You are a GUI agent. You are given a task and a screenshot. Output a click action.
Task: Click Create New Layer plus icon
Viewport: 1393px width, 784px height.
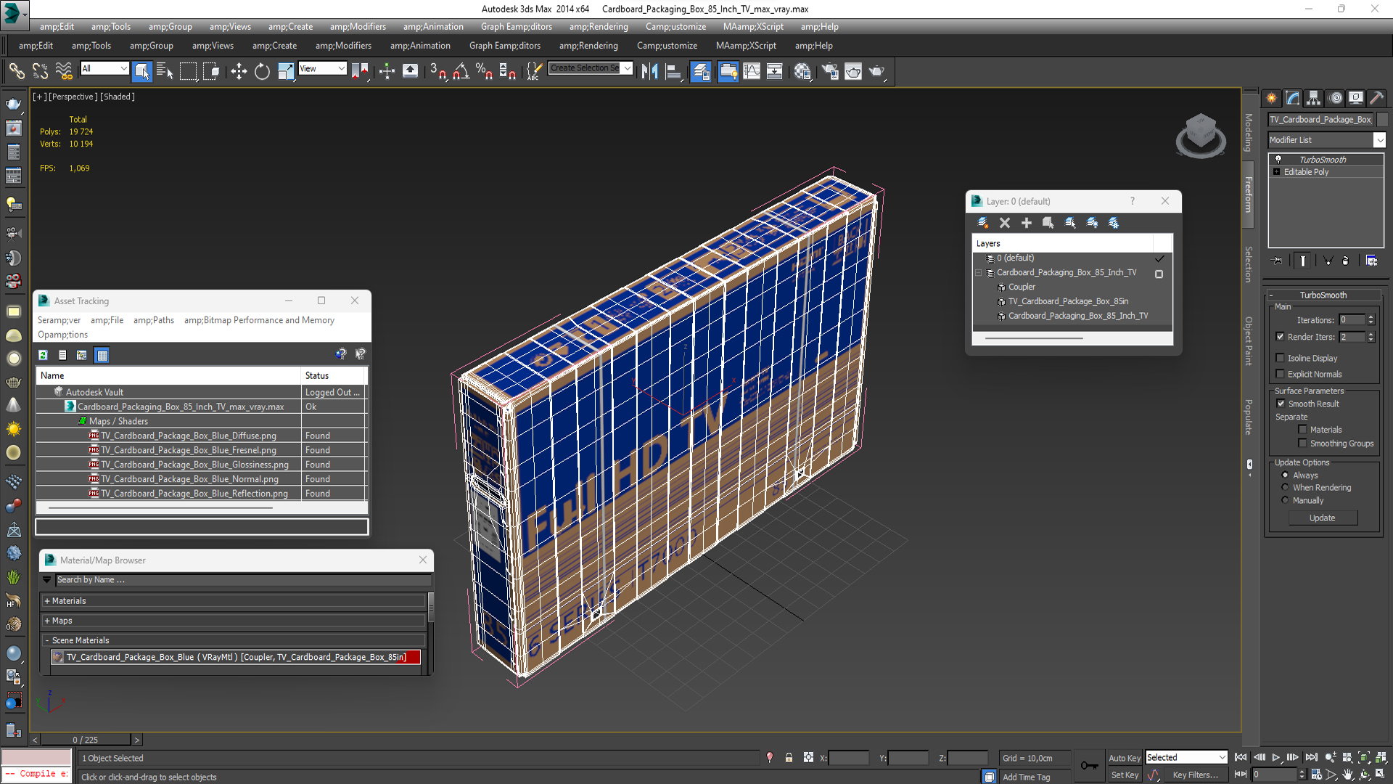(x=1026, y=223)
